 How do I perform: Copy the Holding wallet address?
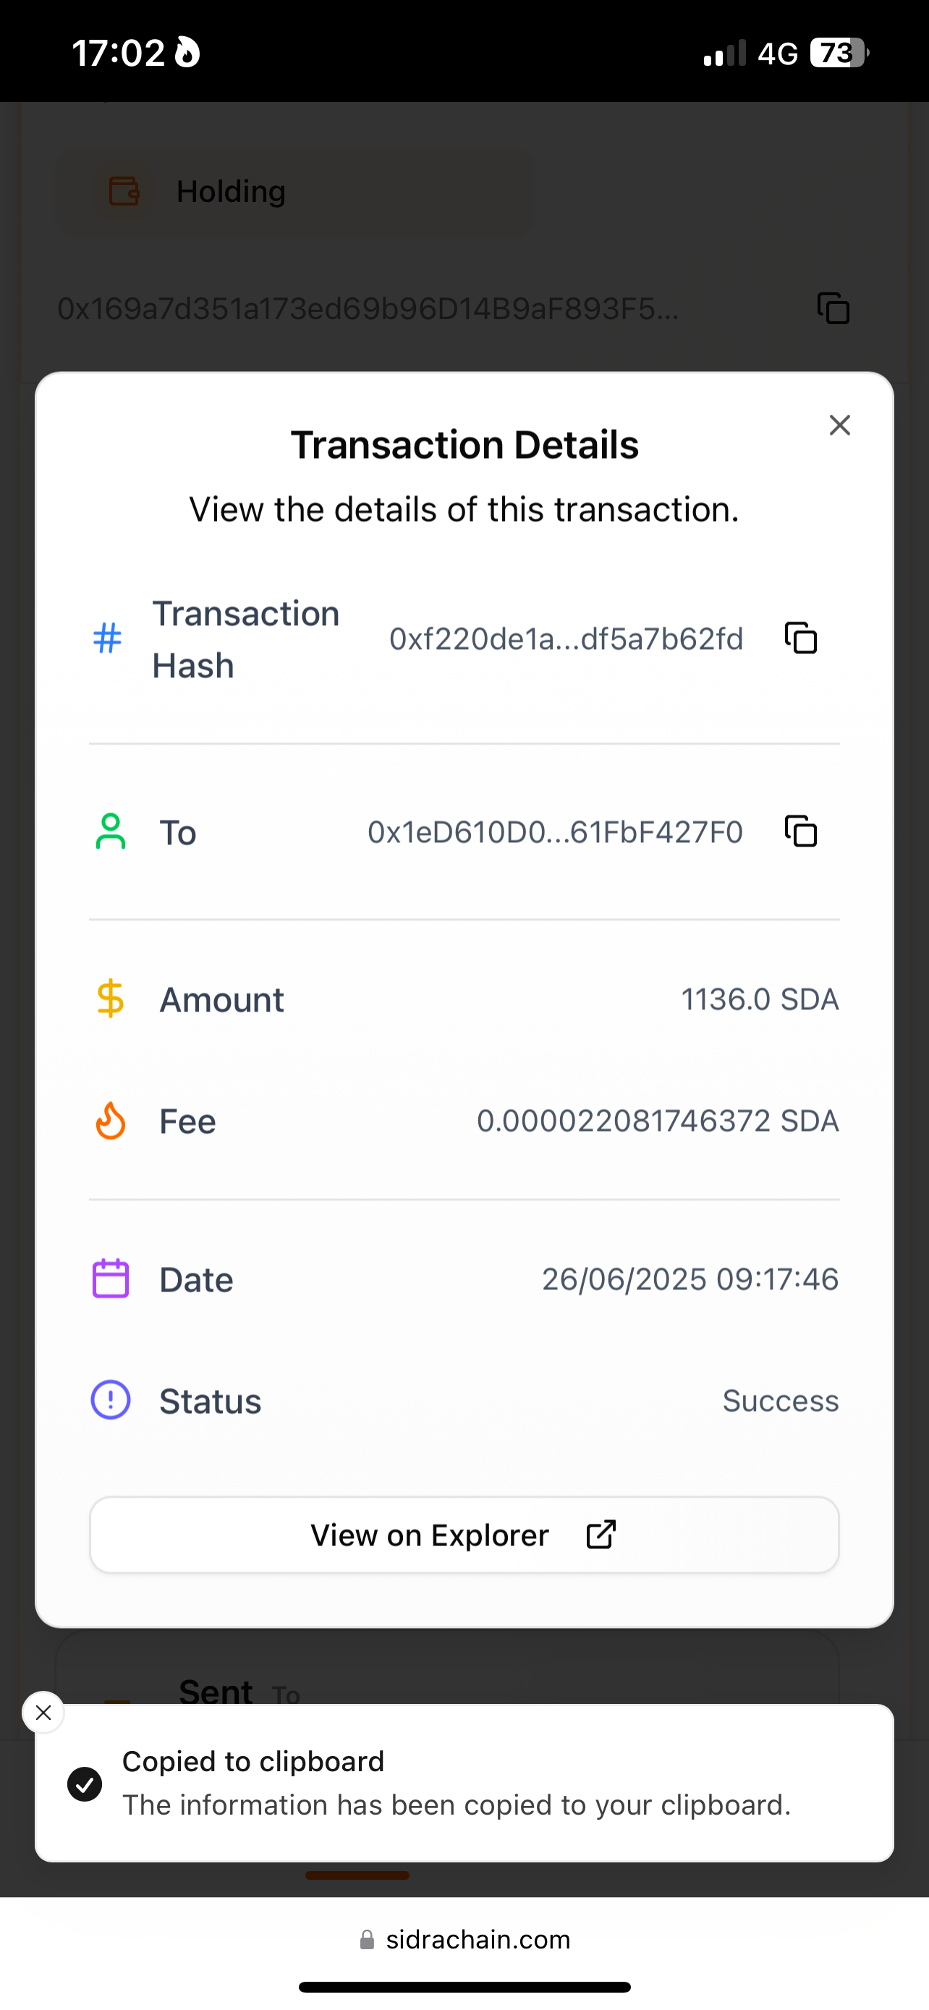point(832,308)
